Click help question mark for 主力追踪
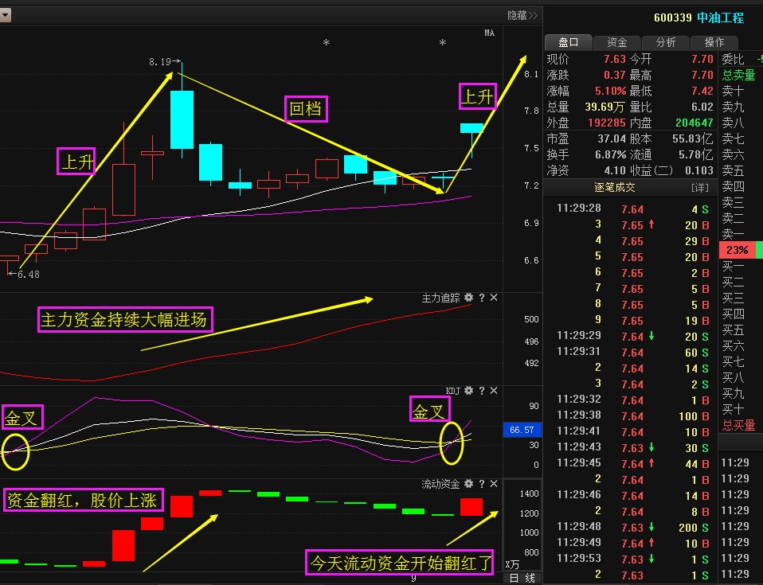Screen dimensions: 763x585 coord(481,298)
